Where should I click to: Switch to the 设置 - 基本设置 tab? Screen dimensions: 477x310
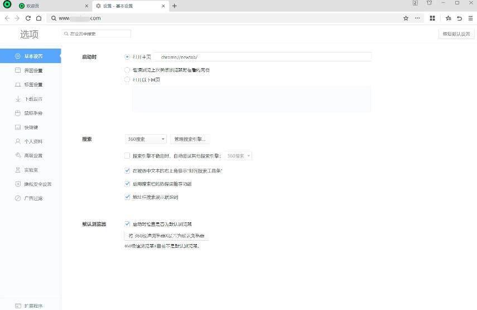(130, 6)
